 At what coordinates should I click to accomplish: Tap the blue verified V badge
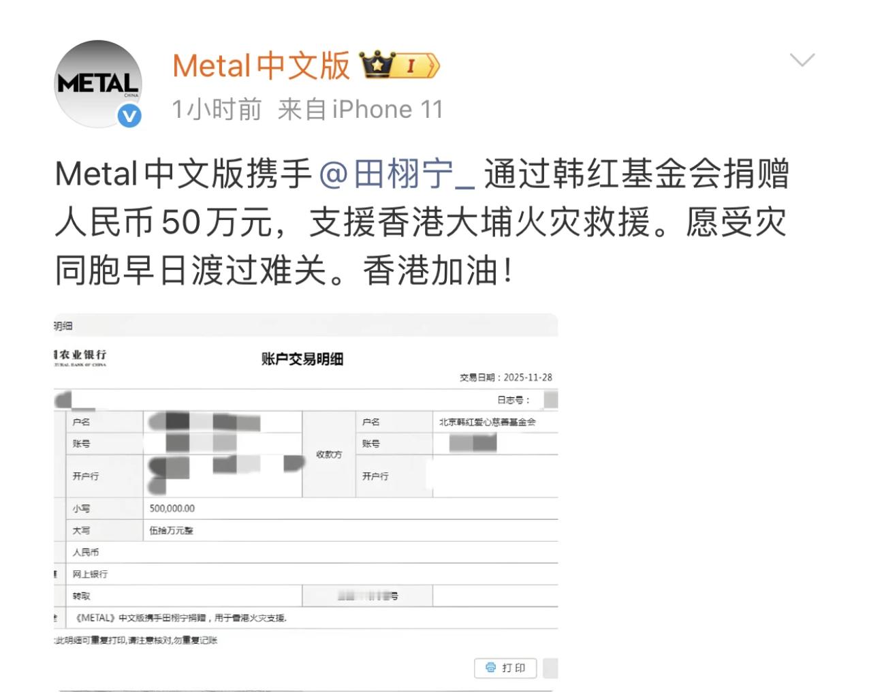pos(129,117)
